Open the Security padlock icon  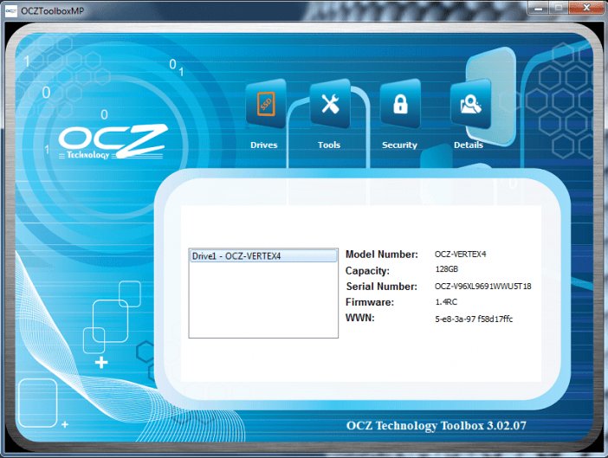[400, 103]
